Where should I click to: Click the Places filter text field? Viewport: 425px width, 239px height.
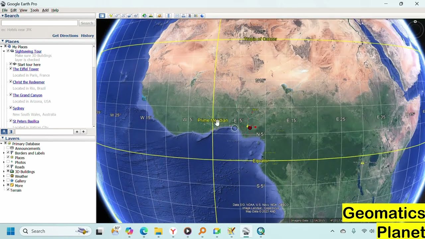(x=44, y=132)
